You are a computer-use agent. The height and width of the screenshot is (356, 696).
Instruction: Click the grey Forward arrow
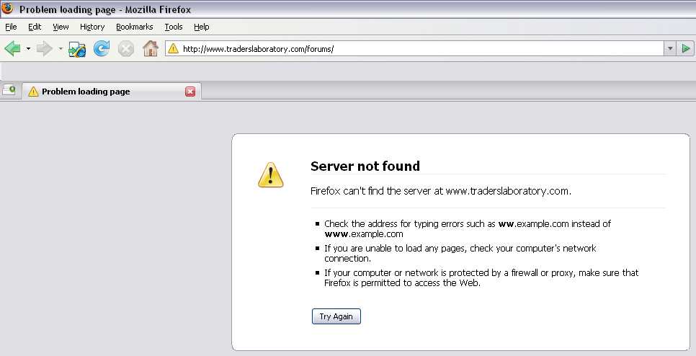[x=45, y=48]
